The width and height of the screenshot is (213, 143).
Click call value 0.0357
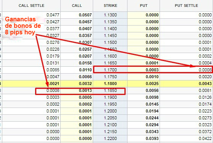pos(85,35)
